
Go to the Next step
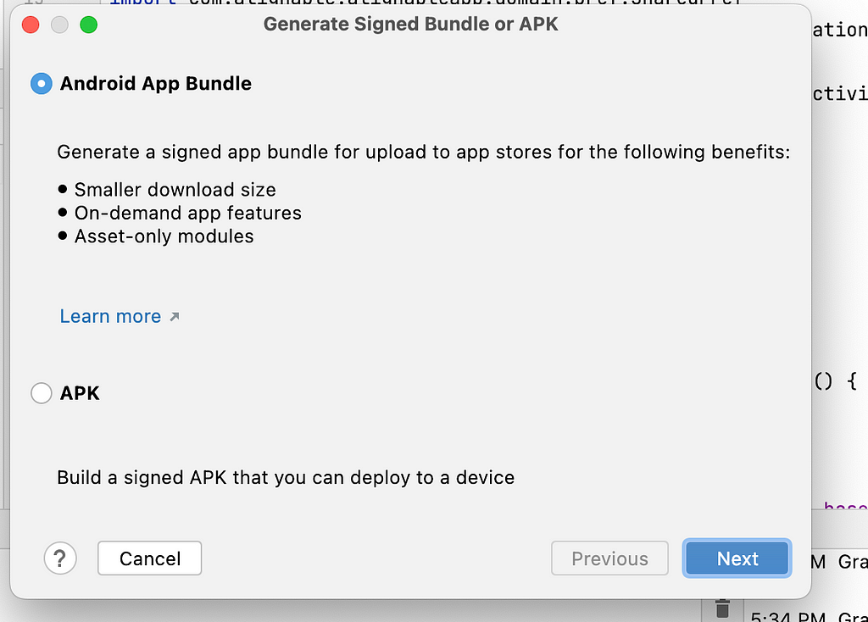coord(737,558)
